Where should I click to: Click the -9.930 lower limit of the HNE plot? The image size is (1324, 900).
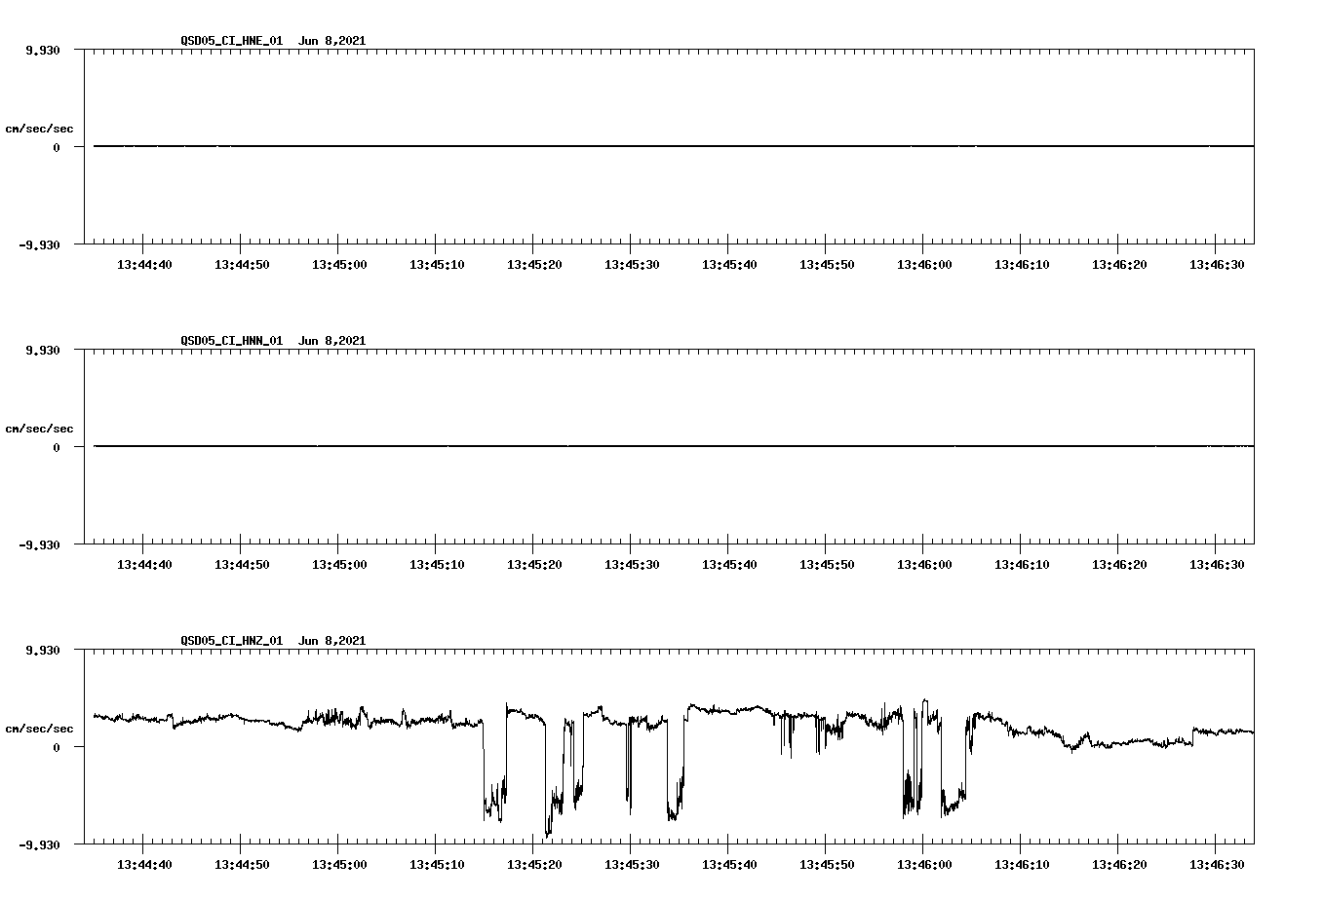pos(39,244)
